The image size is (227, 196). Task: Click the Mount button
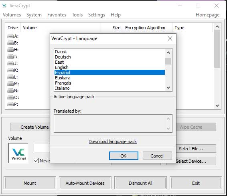(30, 183)
